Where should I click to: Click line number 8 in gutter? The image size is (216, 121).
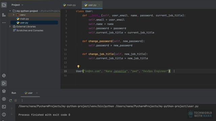coord(66,41)
